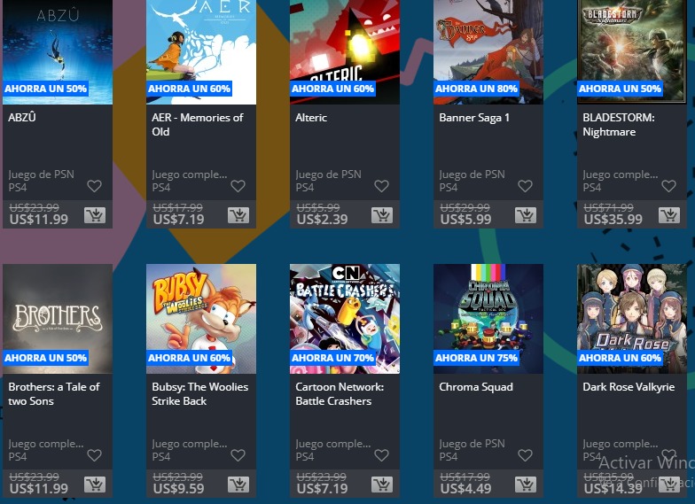Add Alteric to cart via cart icon
The width and height of the screenshot is (695, 504).
[x=382, y=216]
